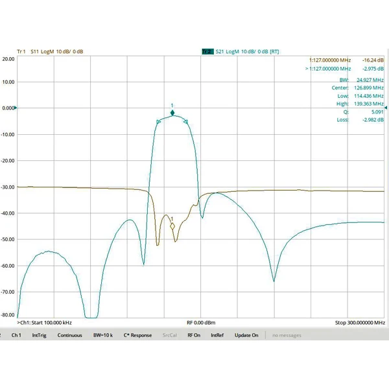Select the highlighted Tr 2 trace label
The image size is (389, 389).
(x=207, y=52)
